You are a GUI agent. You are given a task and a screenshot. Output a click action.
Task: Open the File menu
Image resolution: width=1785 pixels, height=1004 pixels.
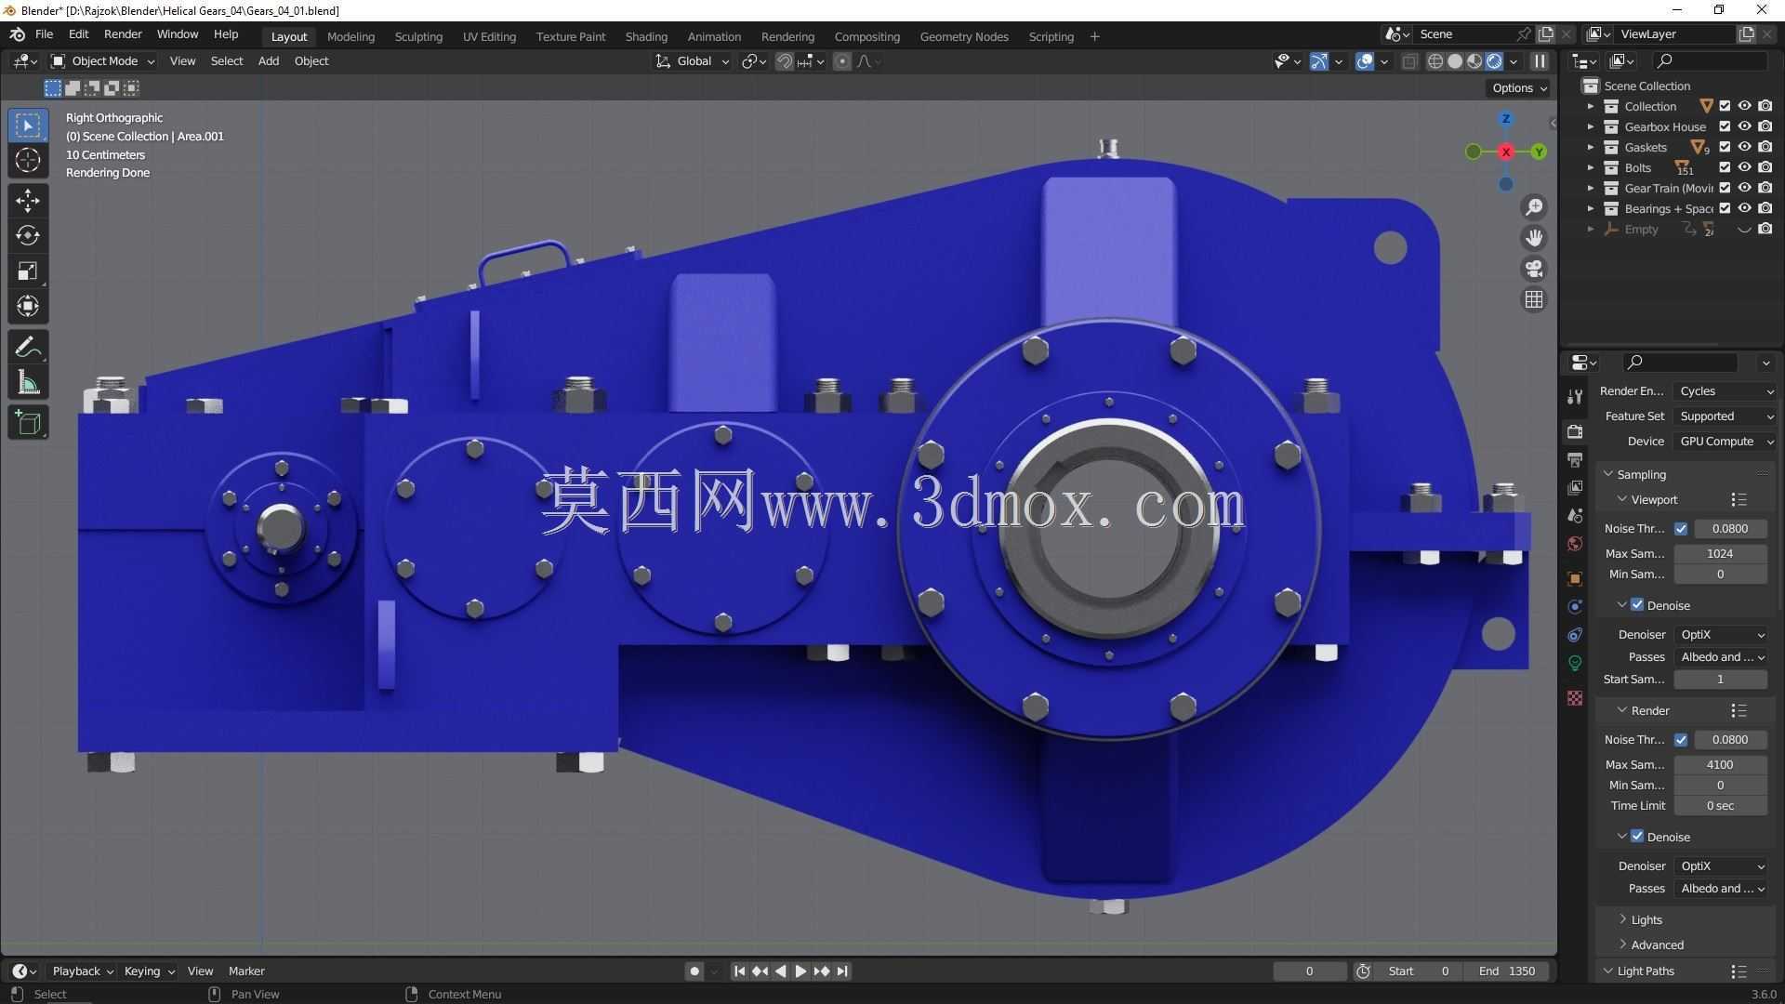click(x=44, y=34)
